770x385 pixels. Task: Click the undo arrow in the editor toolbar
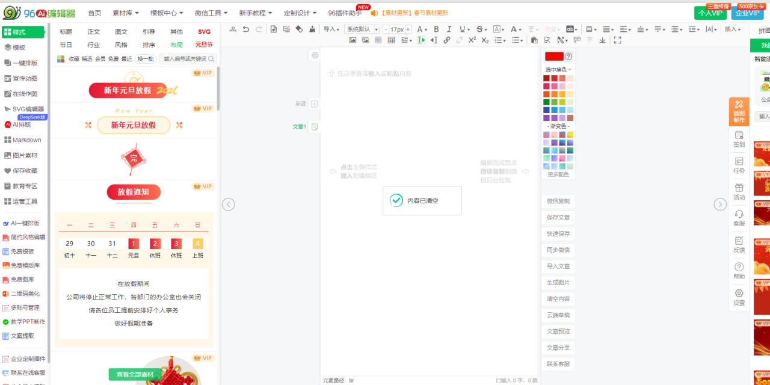(x=245, y=29)
